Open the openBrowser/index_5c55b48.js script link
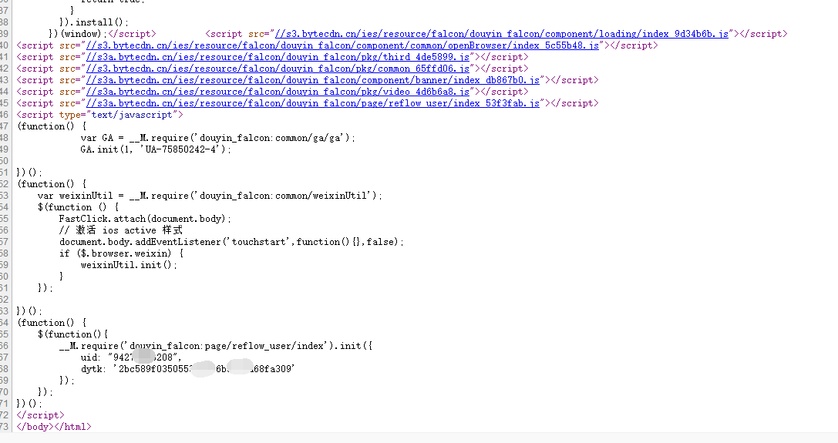The height and width of the screenshot is (443, 838). click(342, 45)
